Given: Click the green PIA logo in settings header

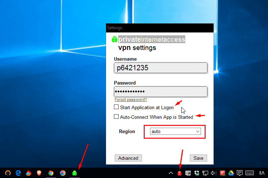Looking at the screenshot, I should 115,39.
